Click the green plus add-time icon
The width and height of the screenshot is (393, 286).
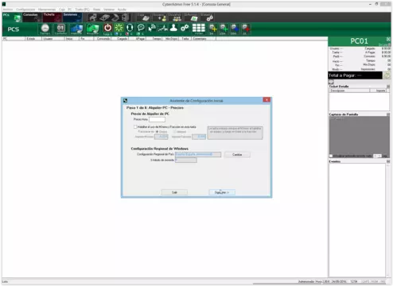[x=224, y=29]
